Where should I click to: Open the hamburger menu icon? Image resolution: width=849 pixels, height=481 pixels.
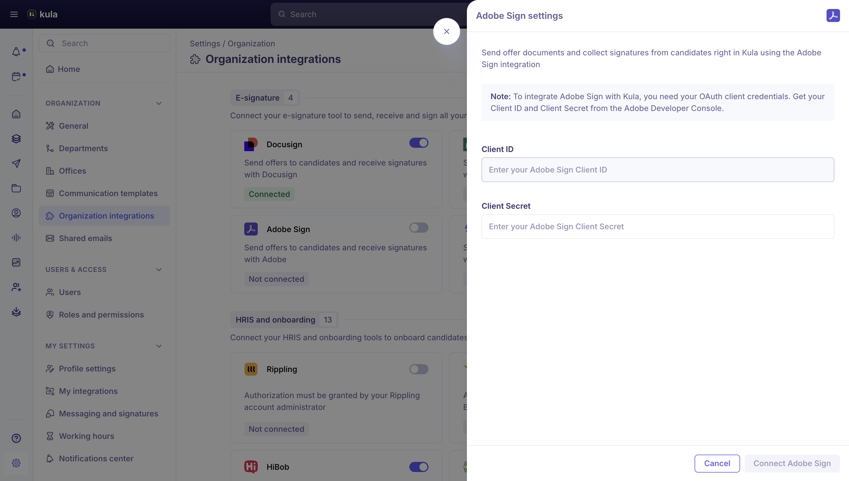(14, 14)
